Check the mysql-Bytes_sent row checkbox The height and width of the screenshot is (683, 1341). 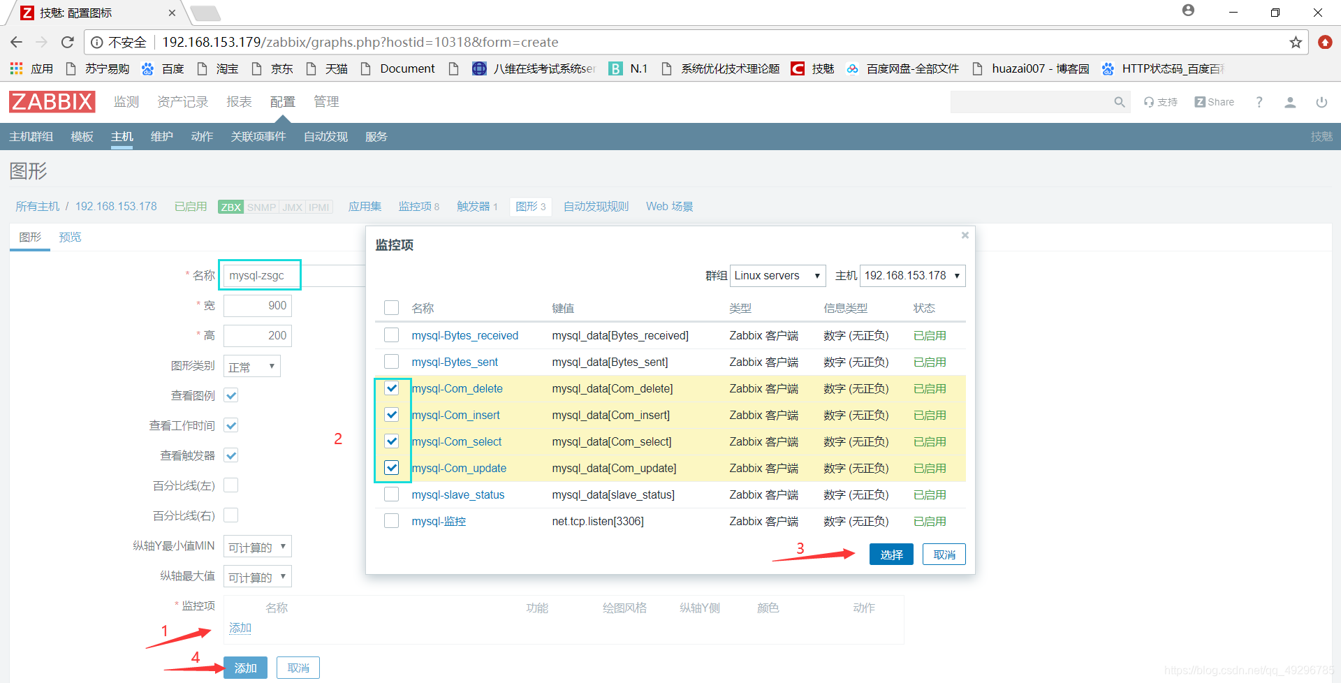[392, 362]
